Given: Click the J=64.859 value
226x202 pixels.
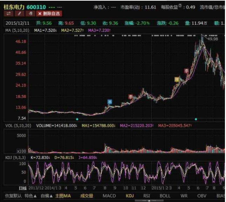Looking at the screenshot, I should pyautogui.click(x=88, y=158).
